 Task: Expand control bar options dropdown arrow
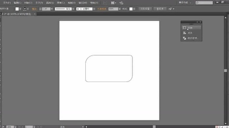(x=174, y=9)
